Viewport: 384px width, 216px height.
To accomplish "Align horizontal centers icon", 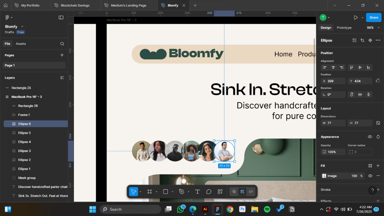I will (x=333, y=67).
